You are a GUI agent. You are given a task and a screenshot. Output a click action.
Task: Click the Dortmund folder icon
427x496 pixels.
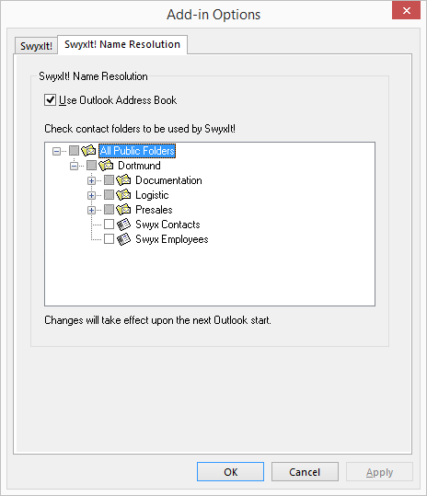point(106,165)
